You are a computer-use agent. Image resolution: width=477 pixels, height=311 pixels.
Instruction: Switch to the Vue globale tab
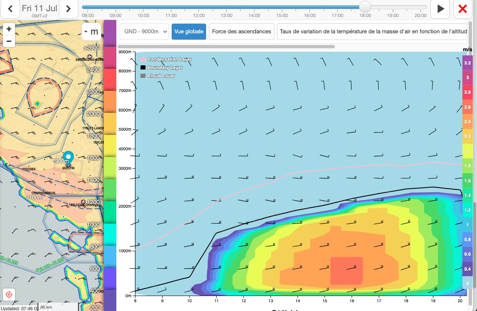(188, 31)
